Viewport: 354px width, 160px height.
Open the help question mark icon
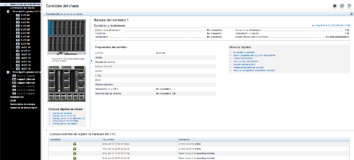click(x=349, y=6)
